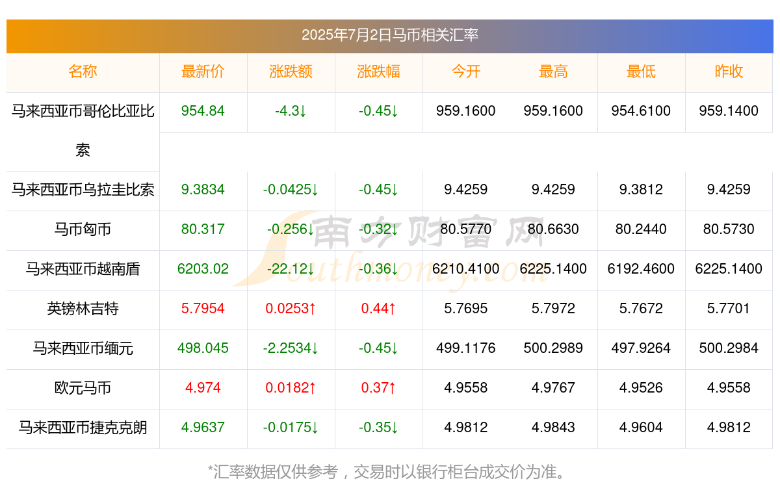
Task: Click the row name 马来西亚币缅元
Action: pyautogui.click(x=83, y=348)
